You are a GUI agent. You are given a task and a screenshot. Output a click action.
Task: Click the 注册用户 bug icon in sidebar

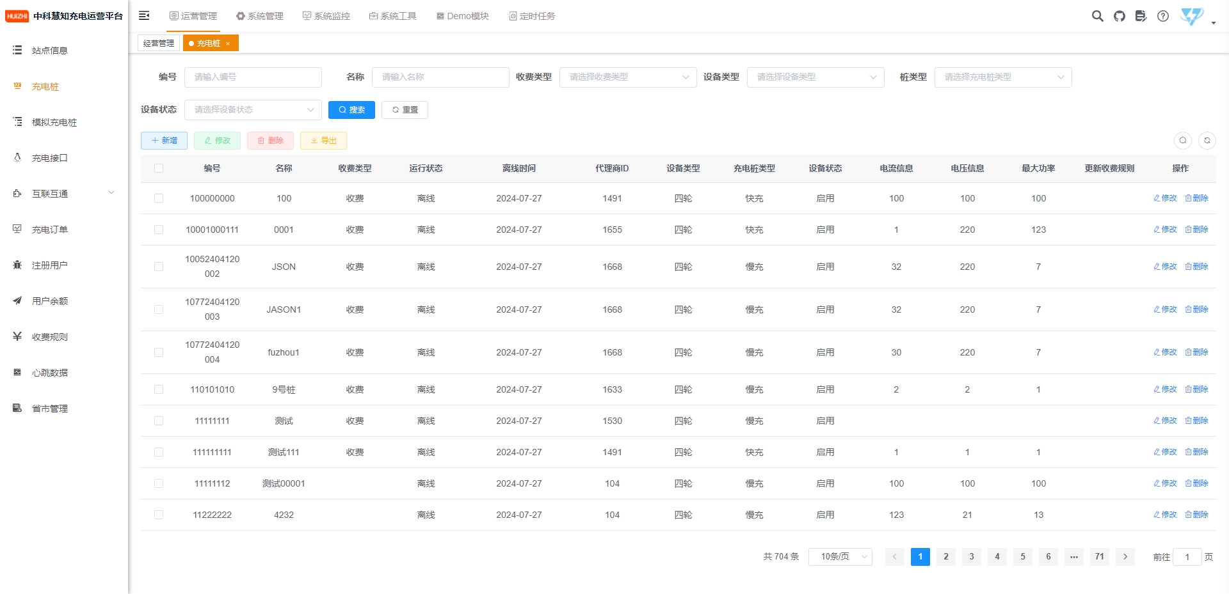[x=17, y=265]
